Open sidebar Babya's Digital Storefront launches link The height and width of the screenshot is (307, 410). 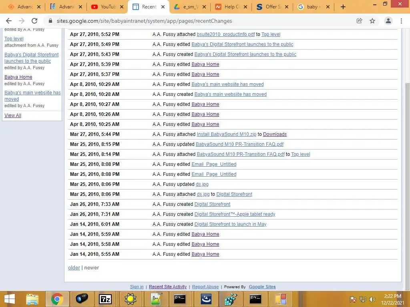point(31,58)
